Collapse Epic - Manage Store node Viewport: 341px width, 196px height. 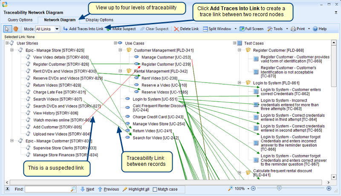tap(12, 50)
